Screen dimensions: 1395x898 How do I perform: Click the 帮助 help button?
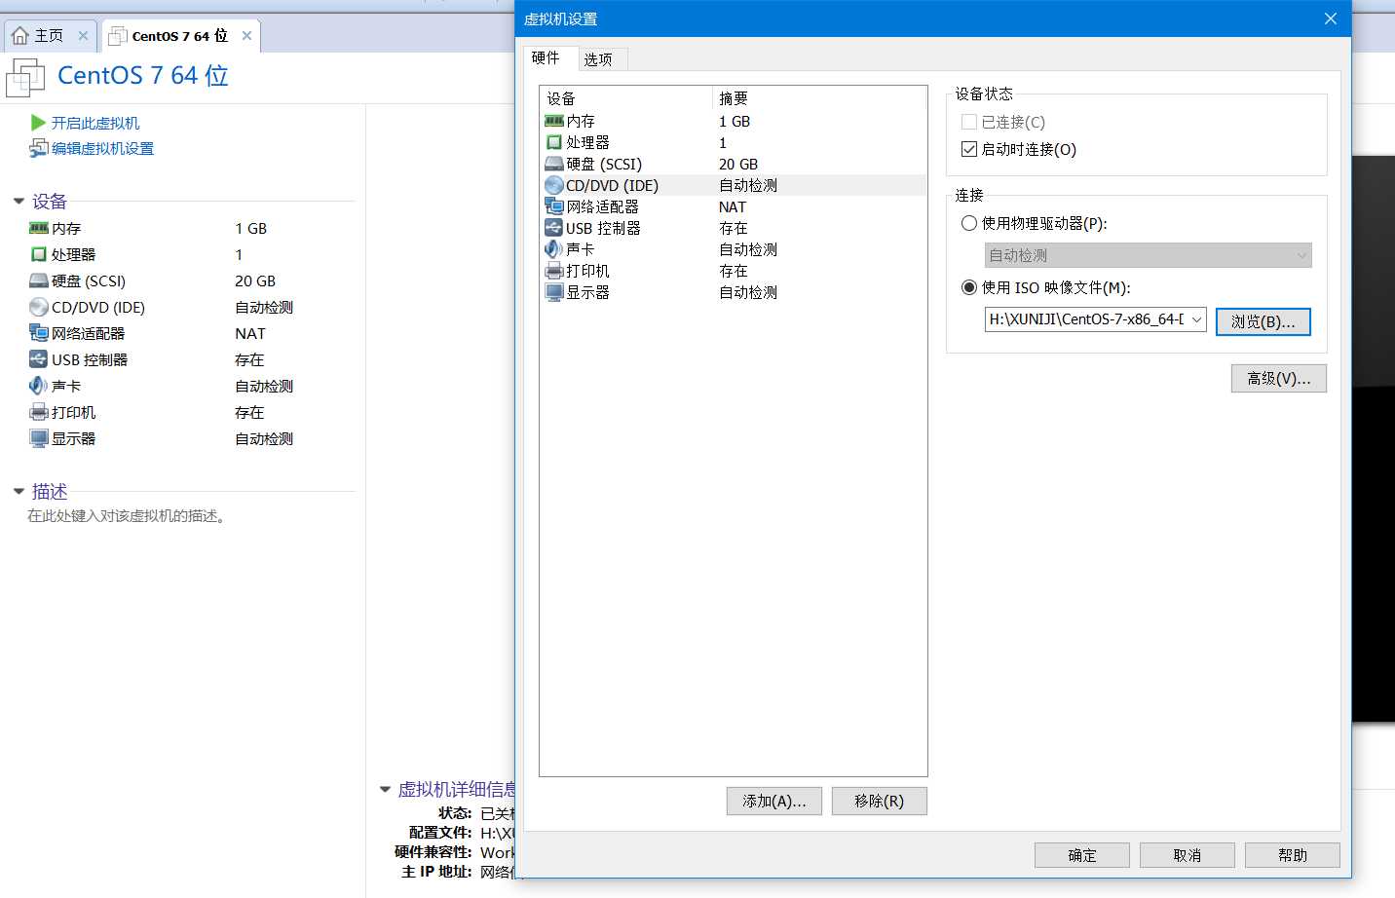point(1293,855)
